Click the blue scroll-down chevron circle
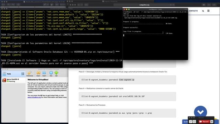 (200, 112)
